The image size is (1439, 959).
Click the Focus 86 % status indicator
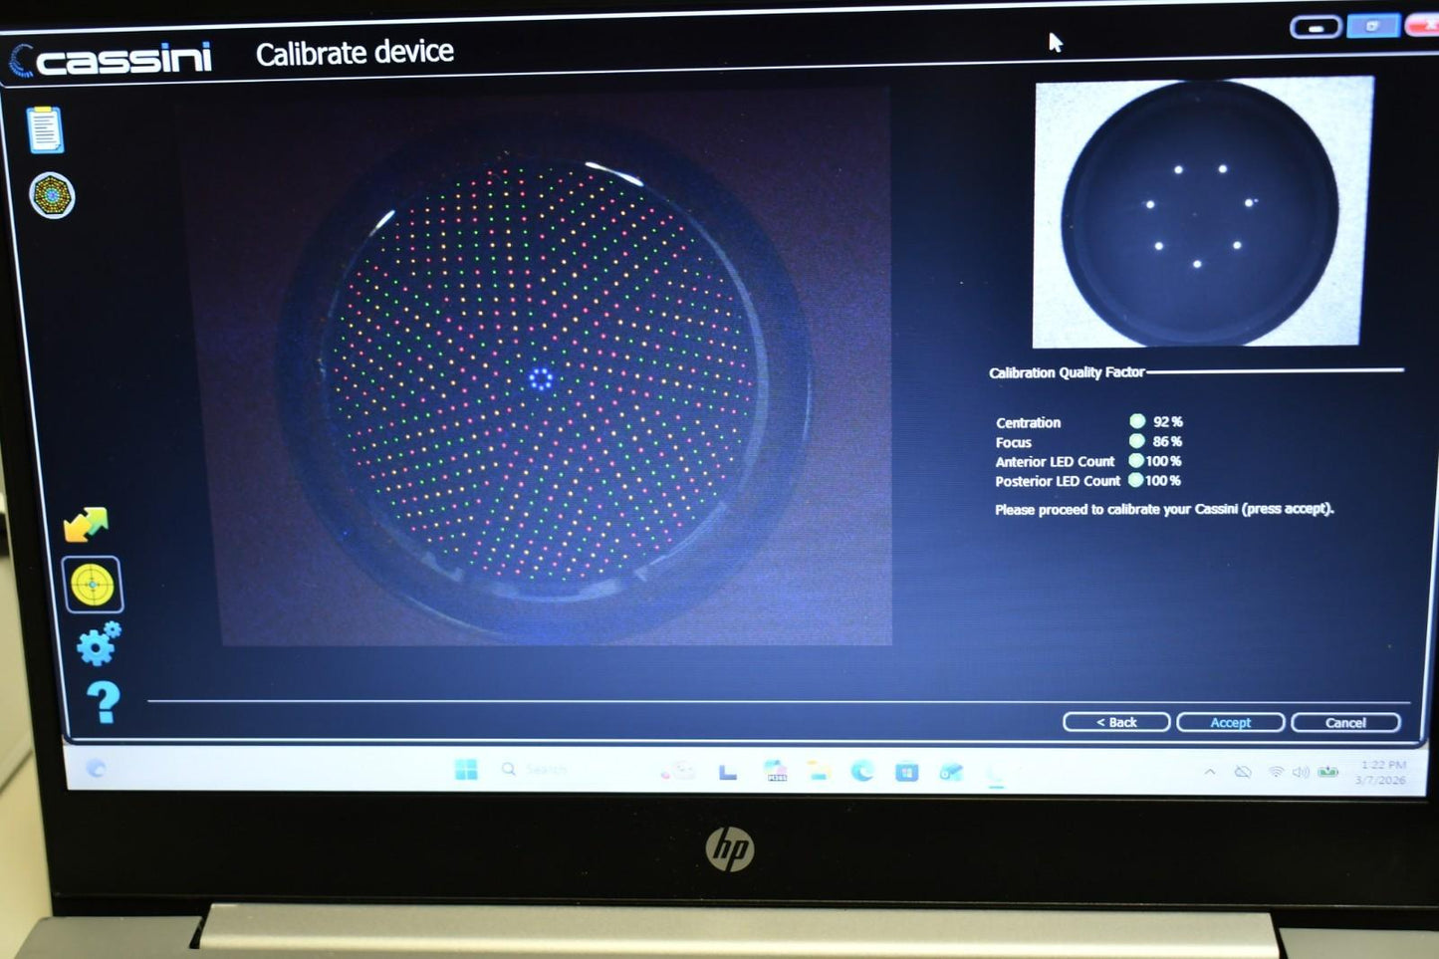[1136, 441]
